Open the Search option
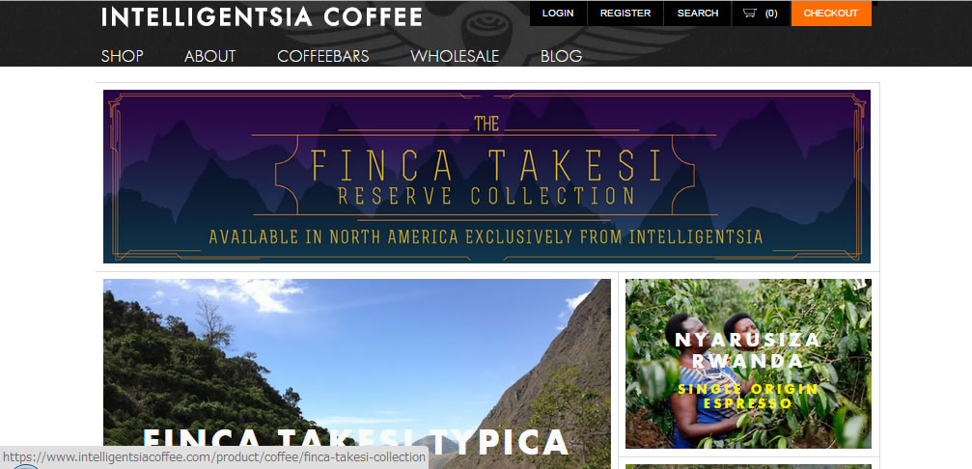Viewport: 972px width, 469px height. 697,13
